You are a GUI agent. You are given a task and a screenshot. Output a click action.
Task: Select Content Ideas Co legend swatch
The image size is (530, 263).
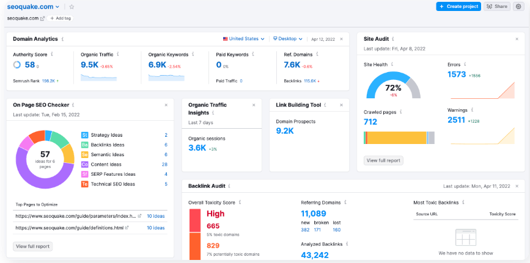point(84,164)
